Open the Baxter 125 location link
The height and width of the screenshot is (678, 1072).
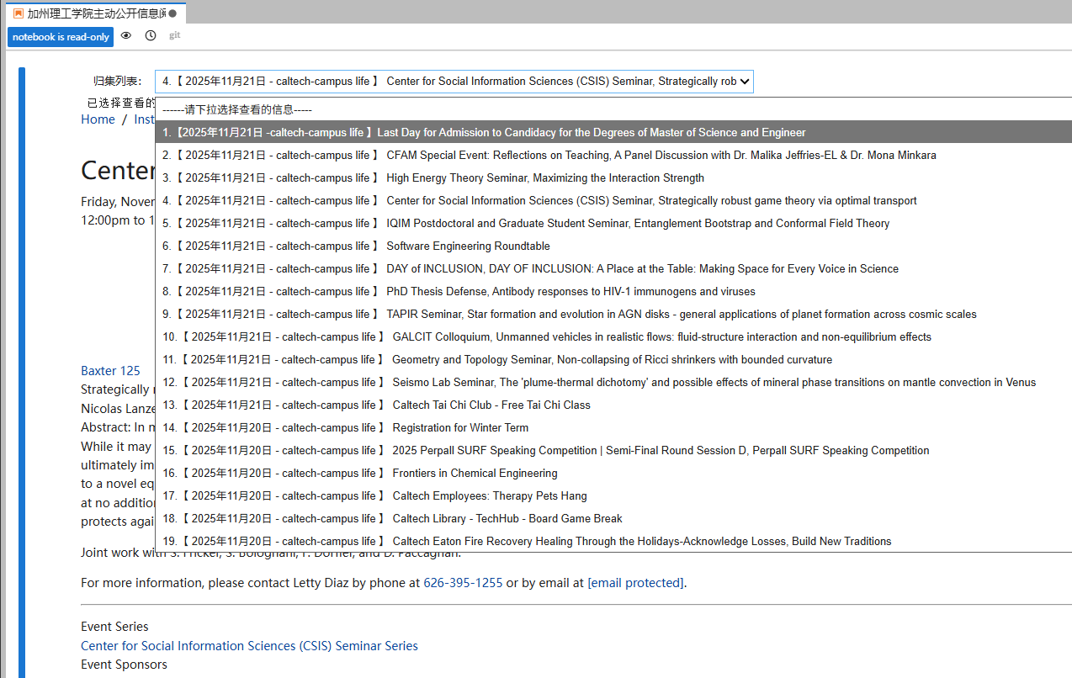click(110, 370)
